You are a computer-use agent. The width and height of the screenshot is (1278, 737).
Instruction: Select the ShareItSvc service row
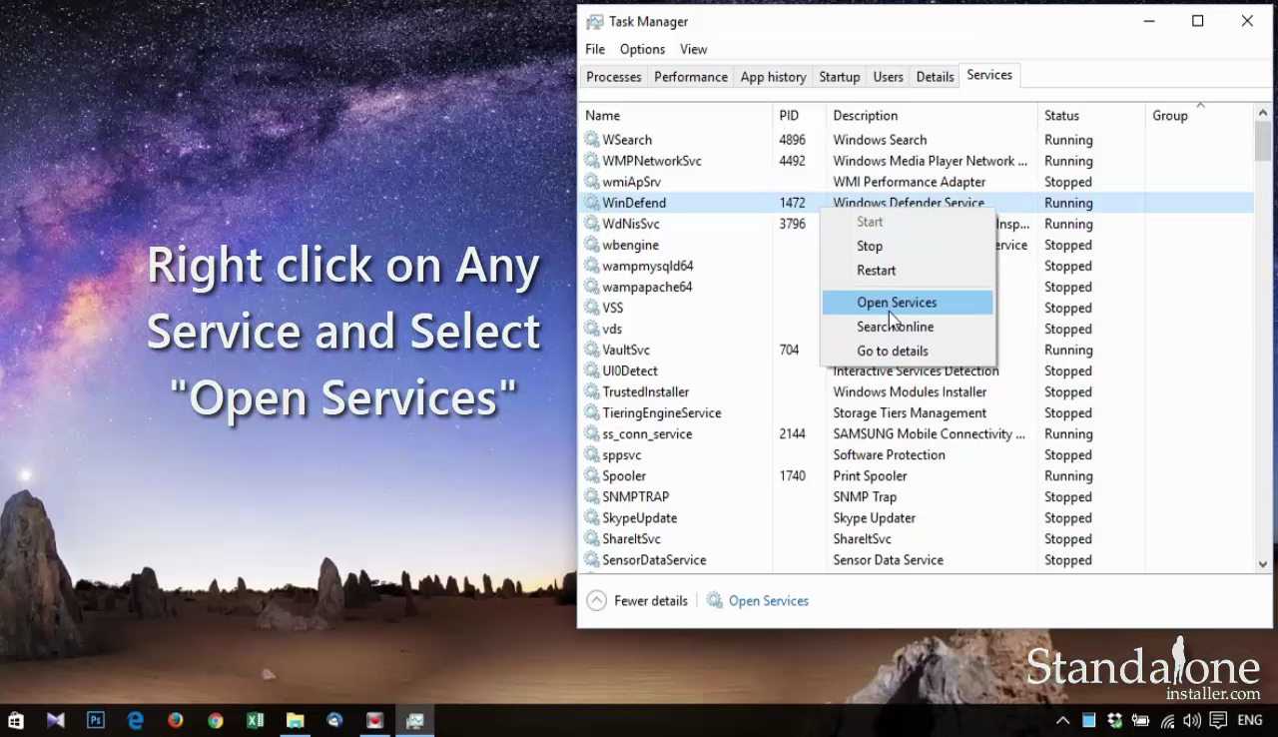click(917, 539)
